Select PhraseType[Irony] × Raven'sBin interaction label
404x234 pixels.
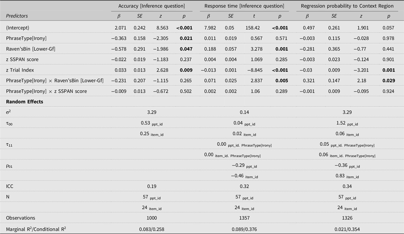click(x=55, y=81)
